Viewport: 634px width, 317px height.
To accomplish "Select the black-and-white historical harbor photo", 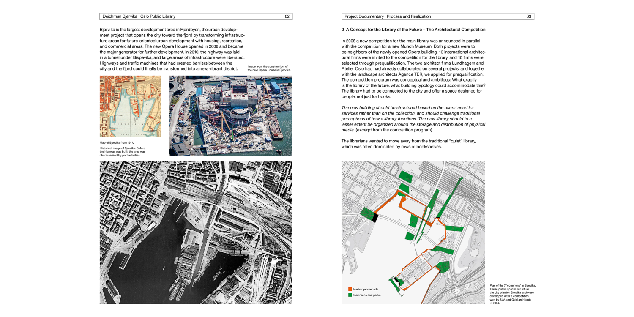I will click(196, 232).
